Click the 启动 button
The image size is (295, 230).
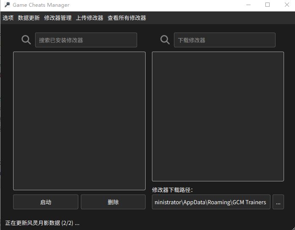pos(46,202)
